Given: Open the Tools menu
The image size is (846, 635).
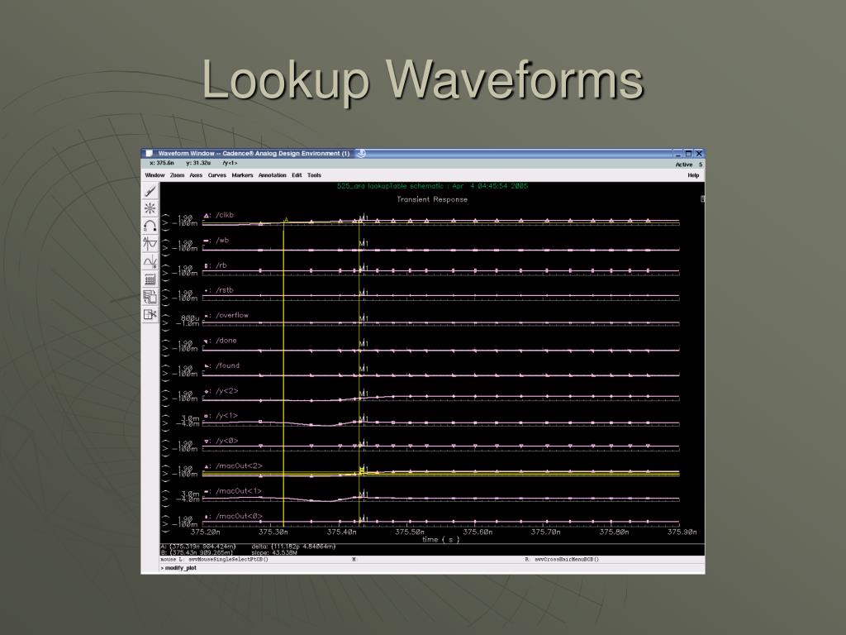Looking at the screenshot, I should point(314,175).
